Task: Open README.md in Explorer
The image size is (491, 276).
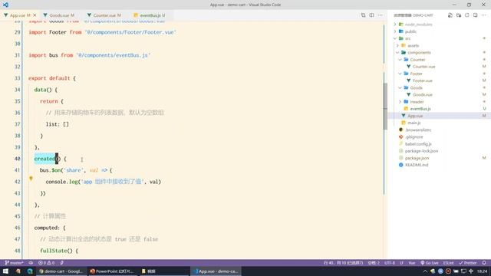Action: (x=417, y=165)
